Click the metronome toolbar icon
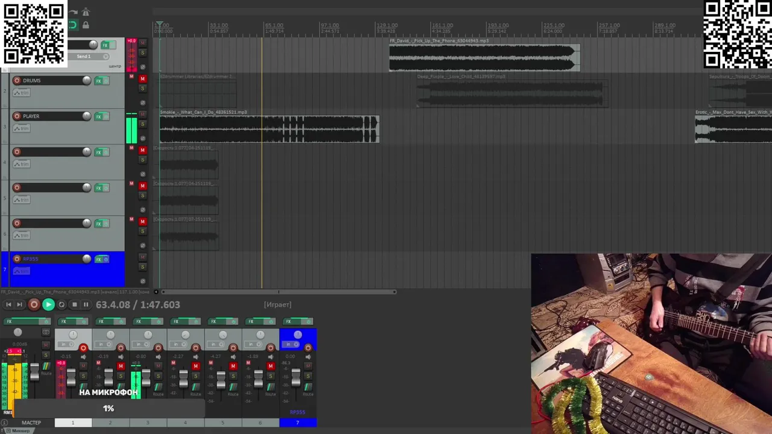The image size is (772, 434). pyautogui.click(x=86, y=12)
